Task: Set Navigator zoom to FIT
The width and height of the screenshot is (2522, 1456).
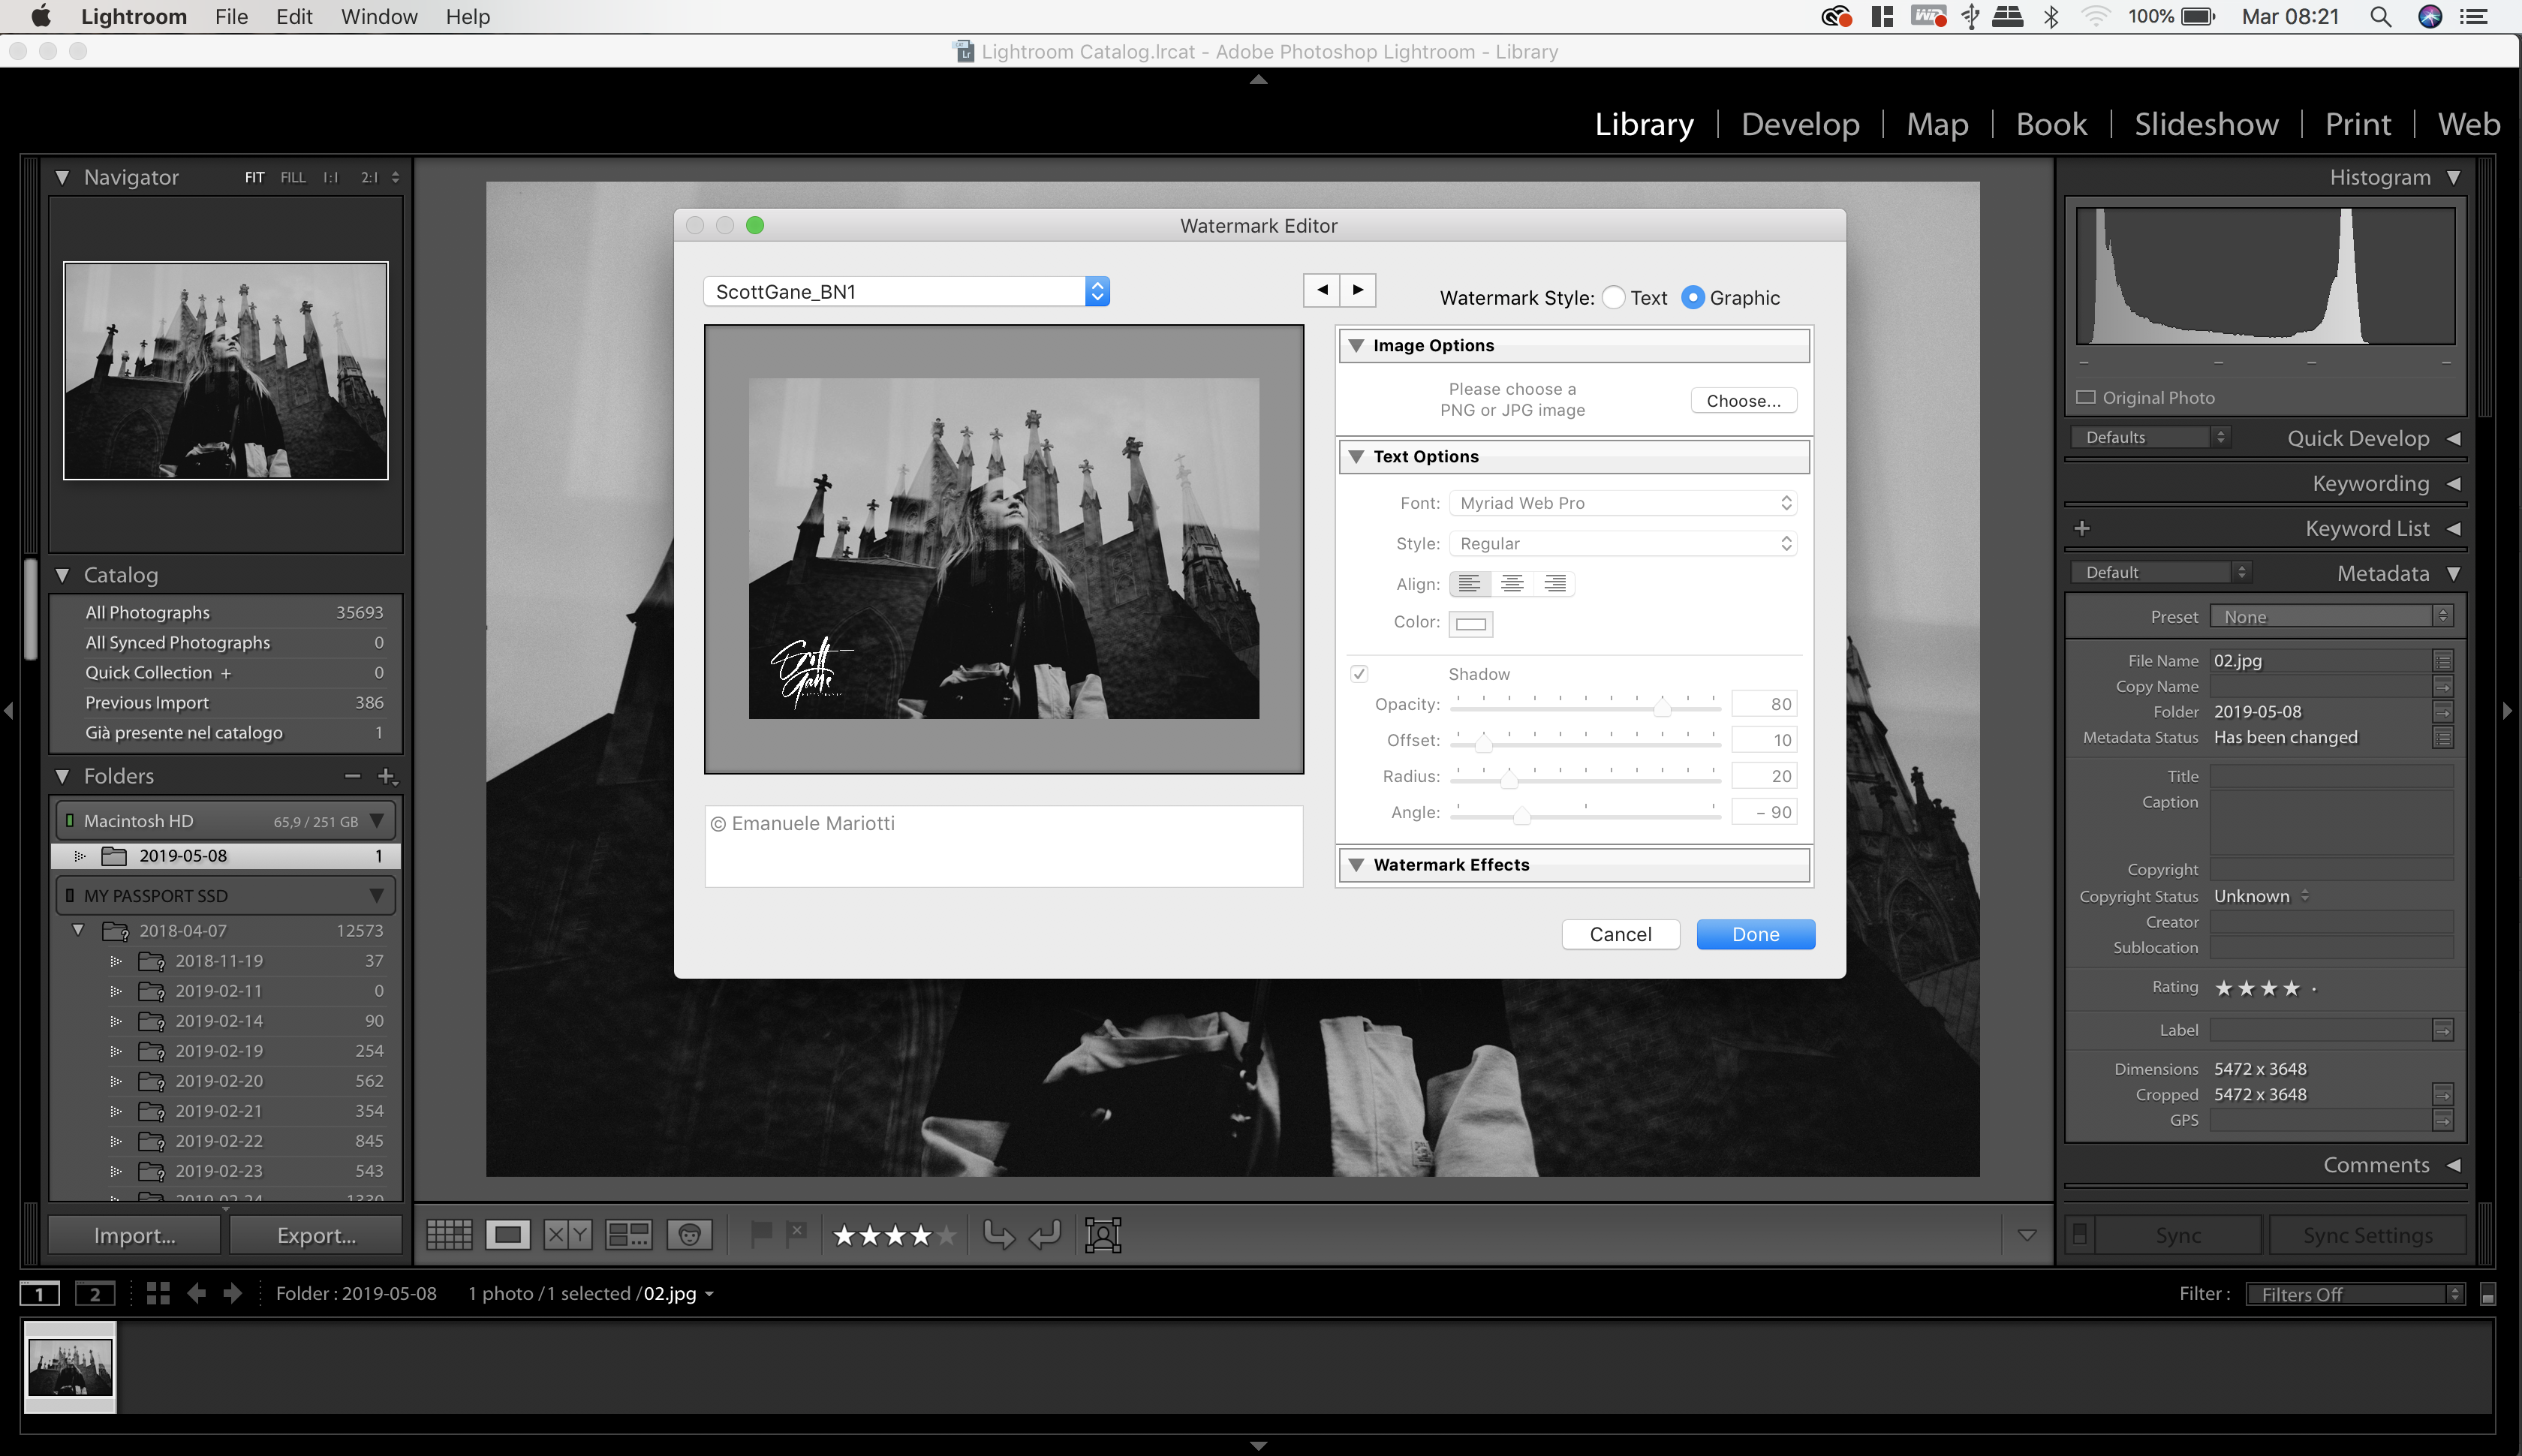Action: (x=254, y=177)
